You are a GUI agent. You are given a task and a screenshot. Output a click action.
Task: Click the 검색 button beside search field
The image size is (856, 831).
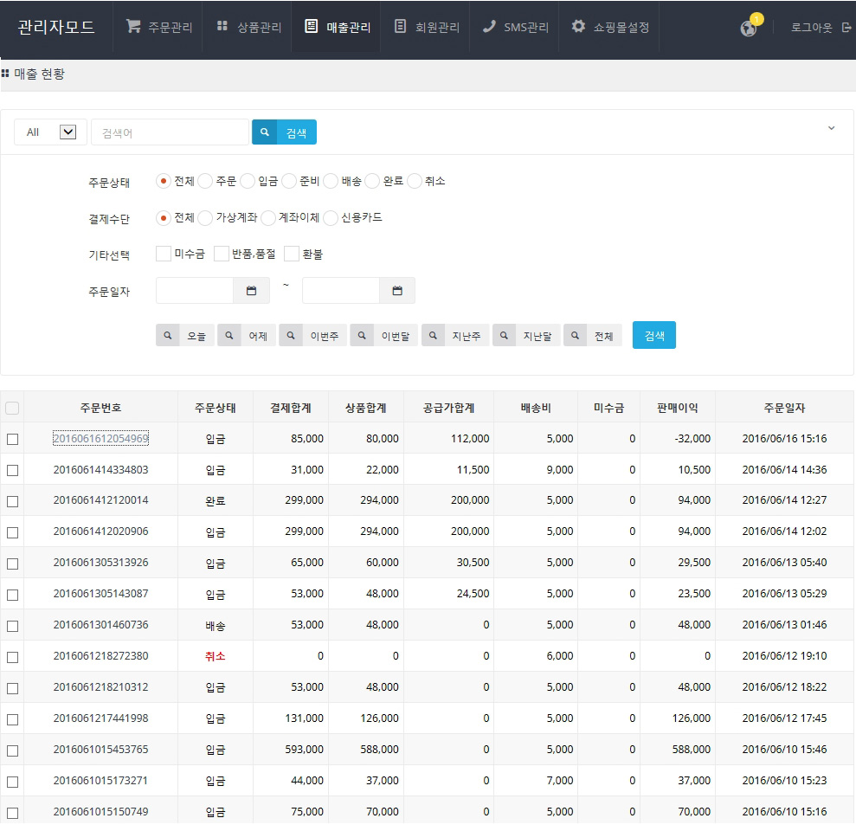coord(285,132)
